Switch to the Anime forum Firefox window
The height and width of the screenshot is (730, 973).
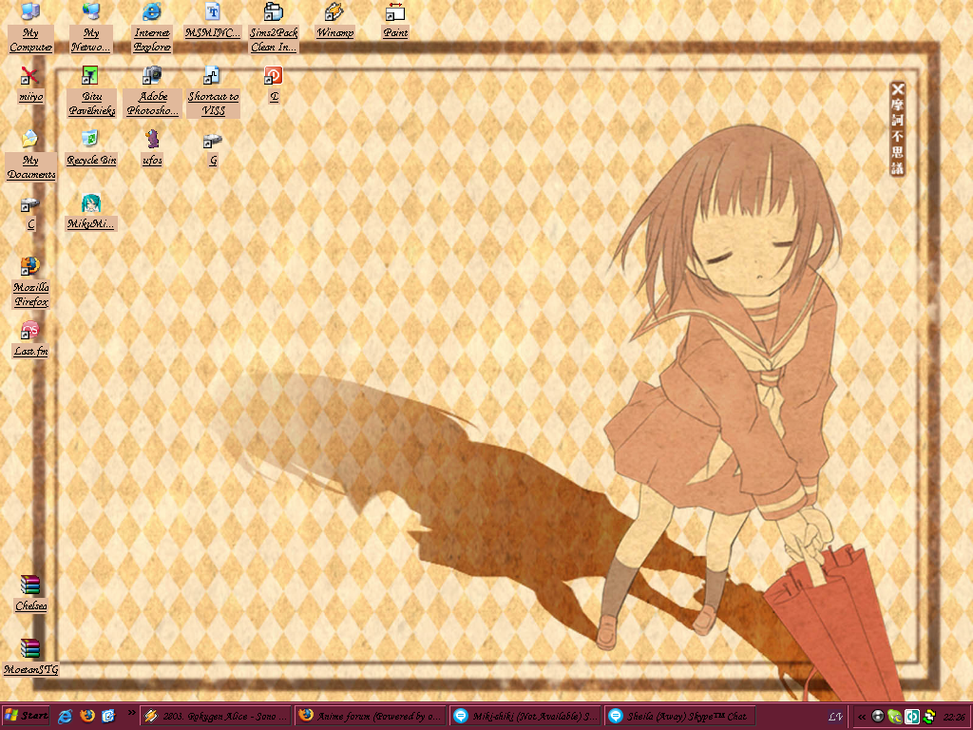(371, 716)
